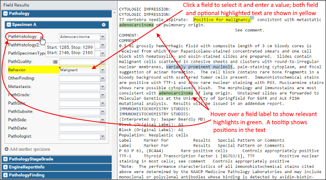Image resolution: width=326 pixels, height=180 pixels.
Task: Click the PathDate field label
Action: point(18,128)
